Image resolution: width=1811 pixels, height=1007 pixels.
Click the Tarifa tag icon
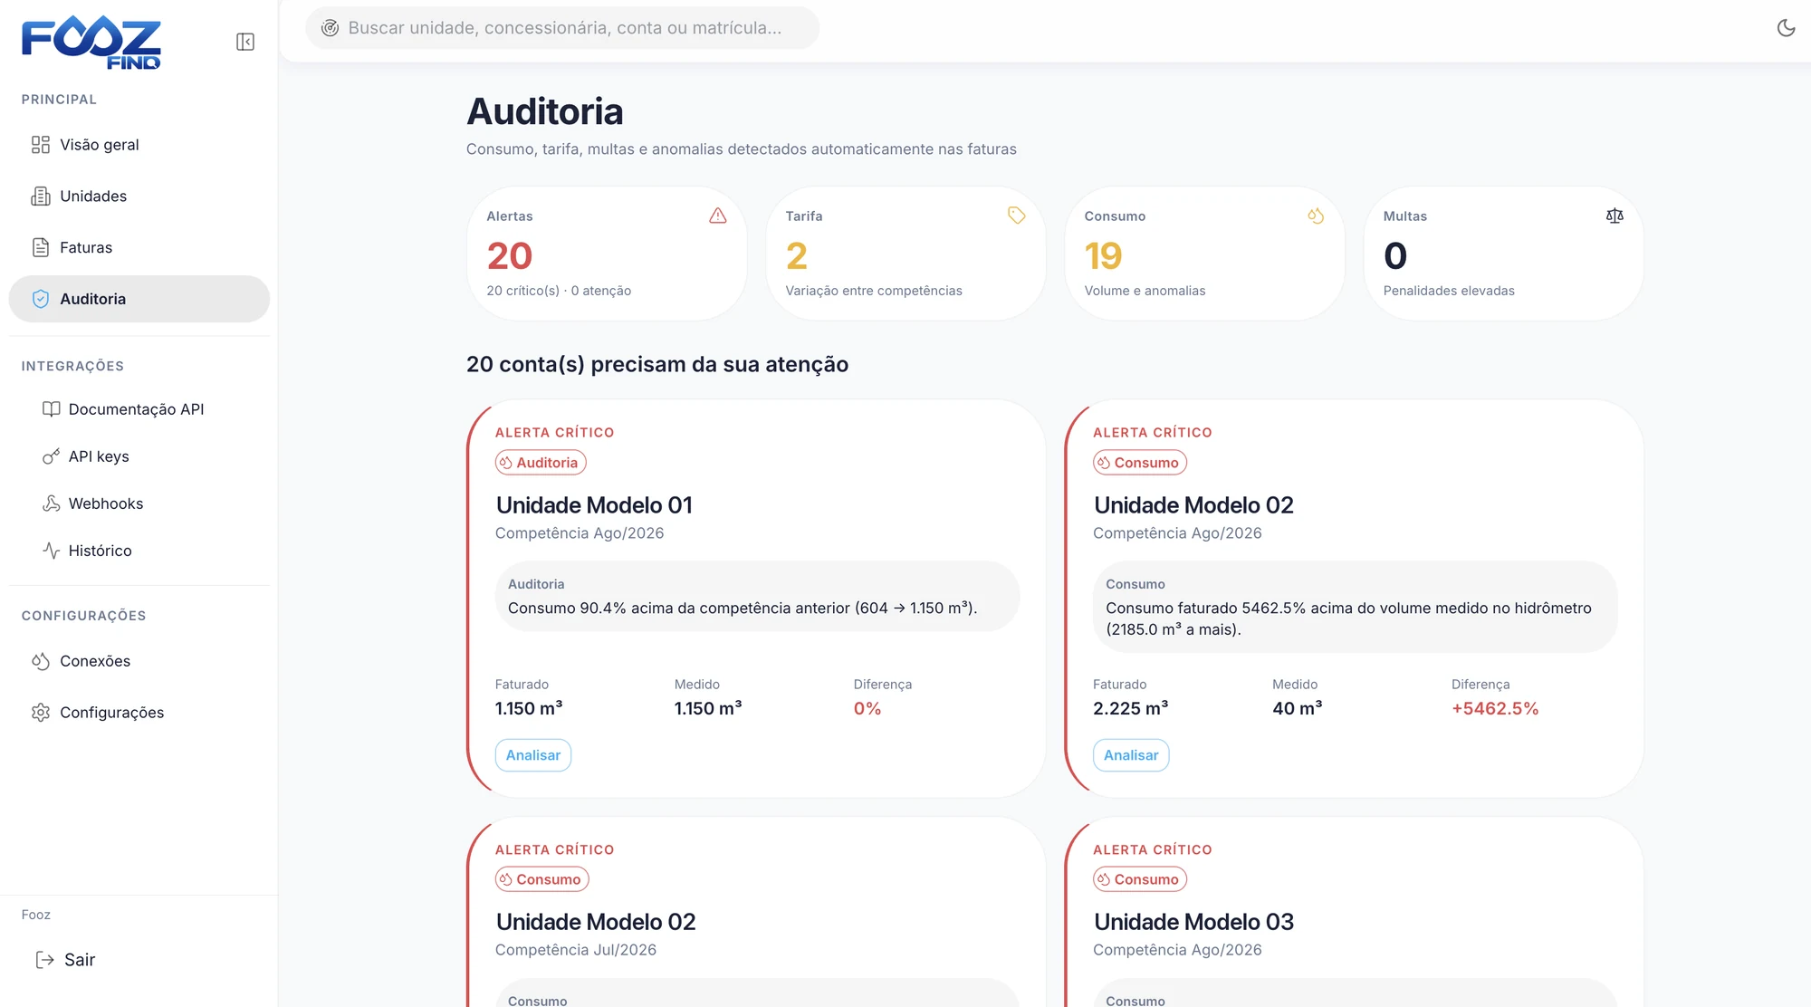[x=1017, y=216]
